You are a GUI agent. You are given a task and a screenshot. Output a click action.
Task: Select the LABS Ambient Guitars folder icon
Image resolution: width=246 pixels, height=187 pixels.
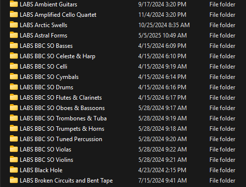pyautogui.click(x=14, y=4)
